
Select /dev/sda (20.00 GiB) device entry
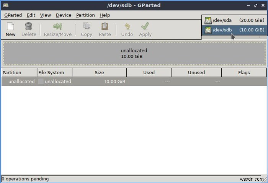234,20
